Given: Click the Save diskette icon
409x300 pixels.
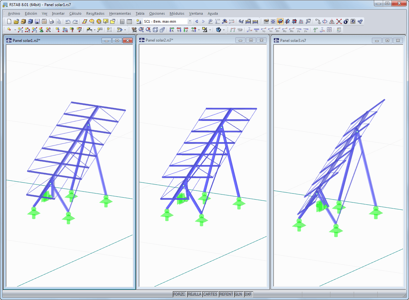Looking at the screenshot, I should tap(37, 21).
